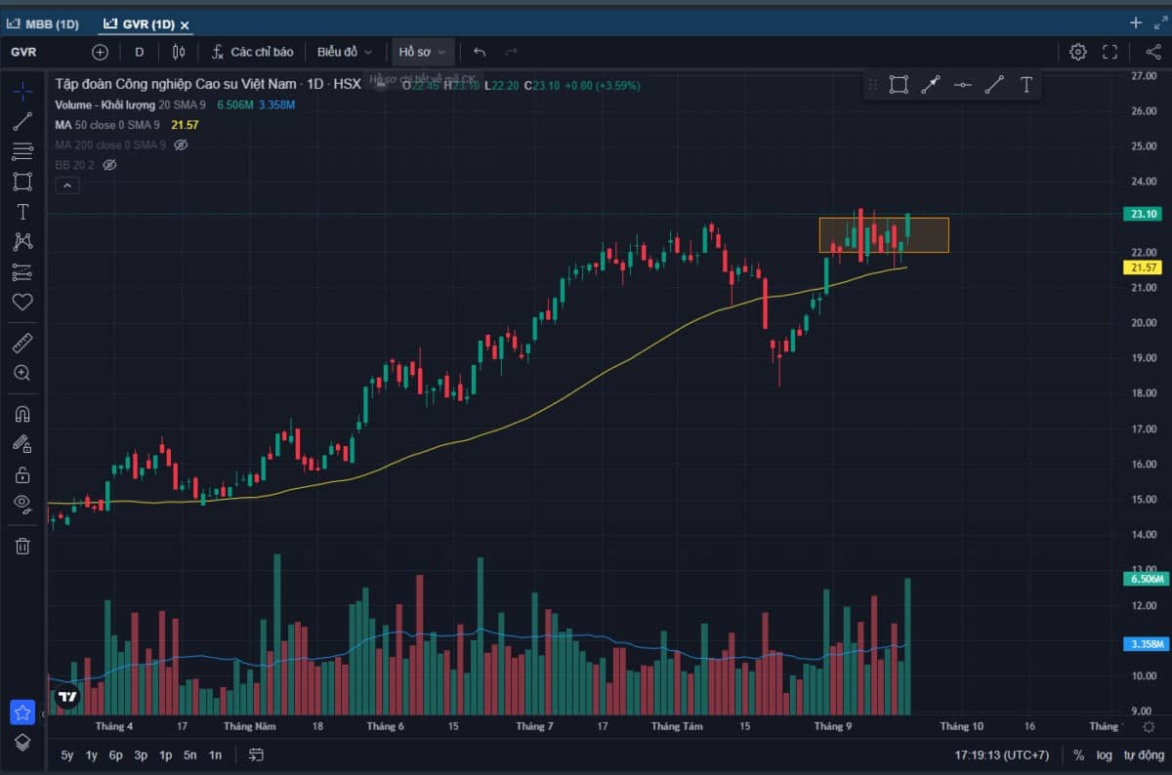Show the hidden MA 200 indicator
The image size is (1172, 775).
coord(180,144)
